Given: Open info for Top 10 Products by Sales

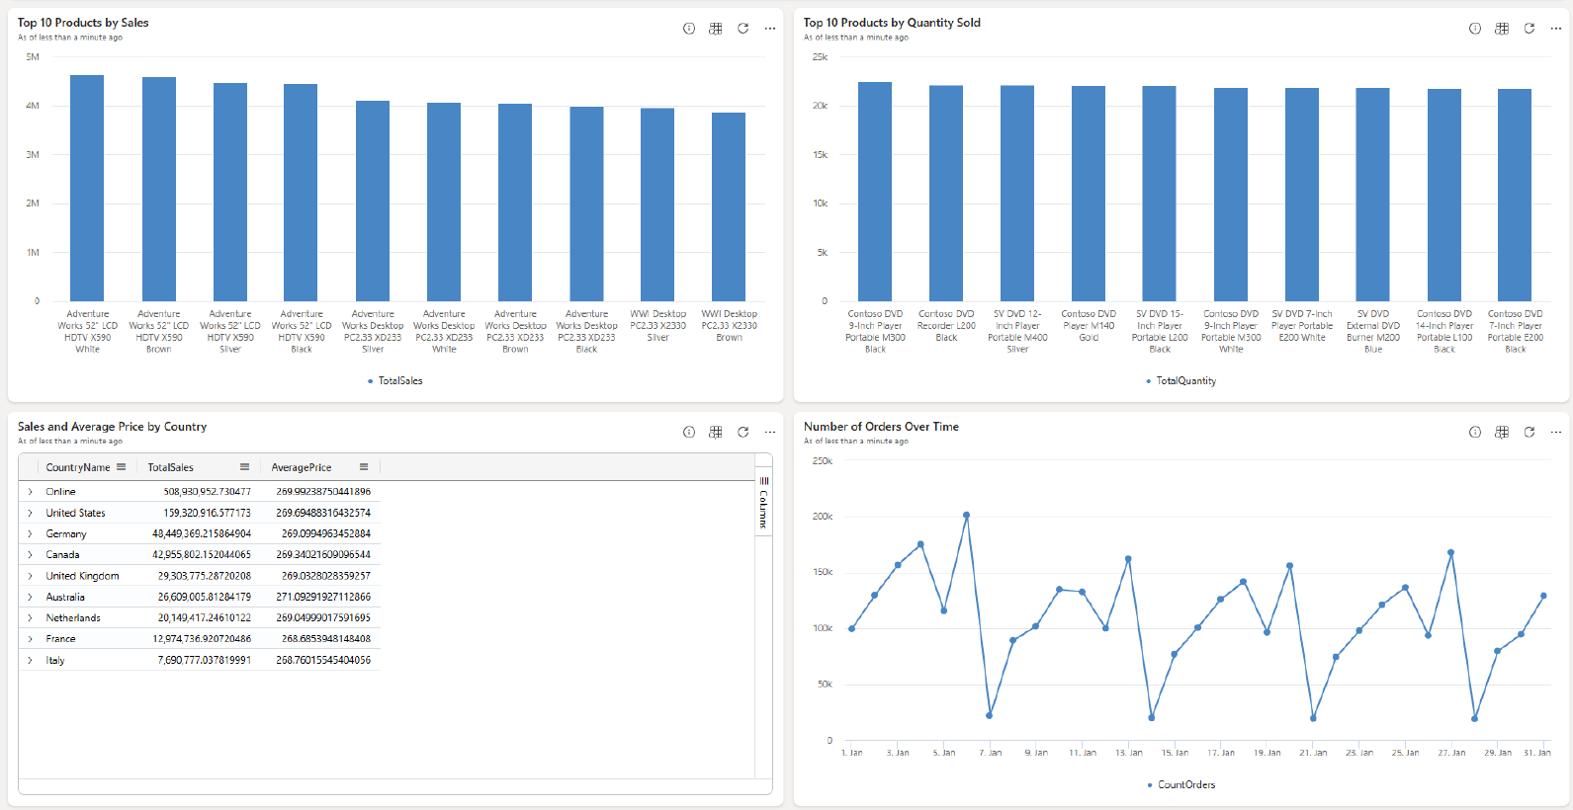Looking at the screenshot, I should (689, 29).
